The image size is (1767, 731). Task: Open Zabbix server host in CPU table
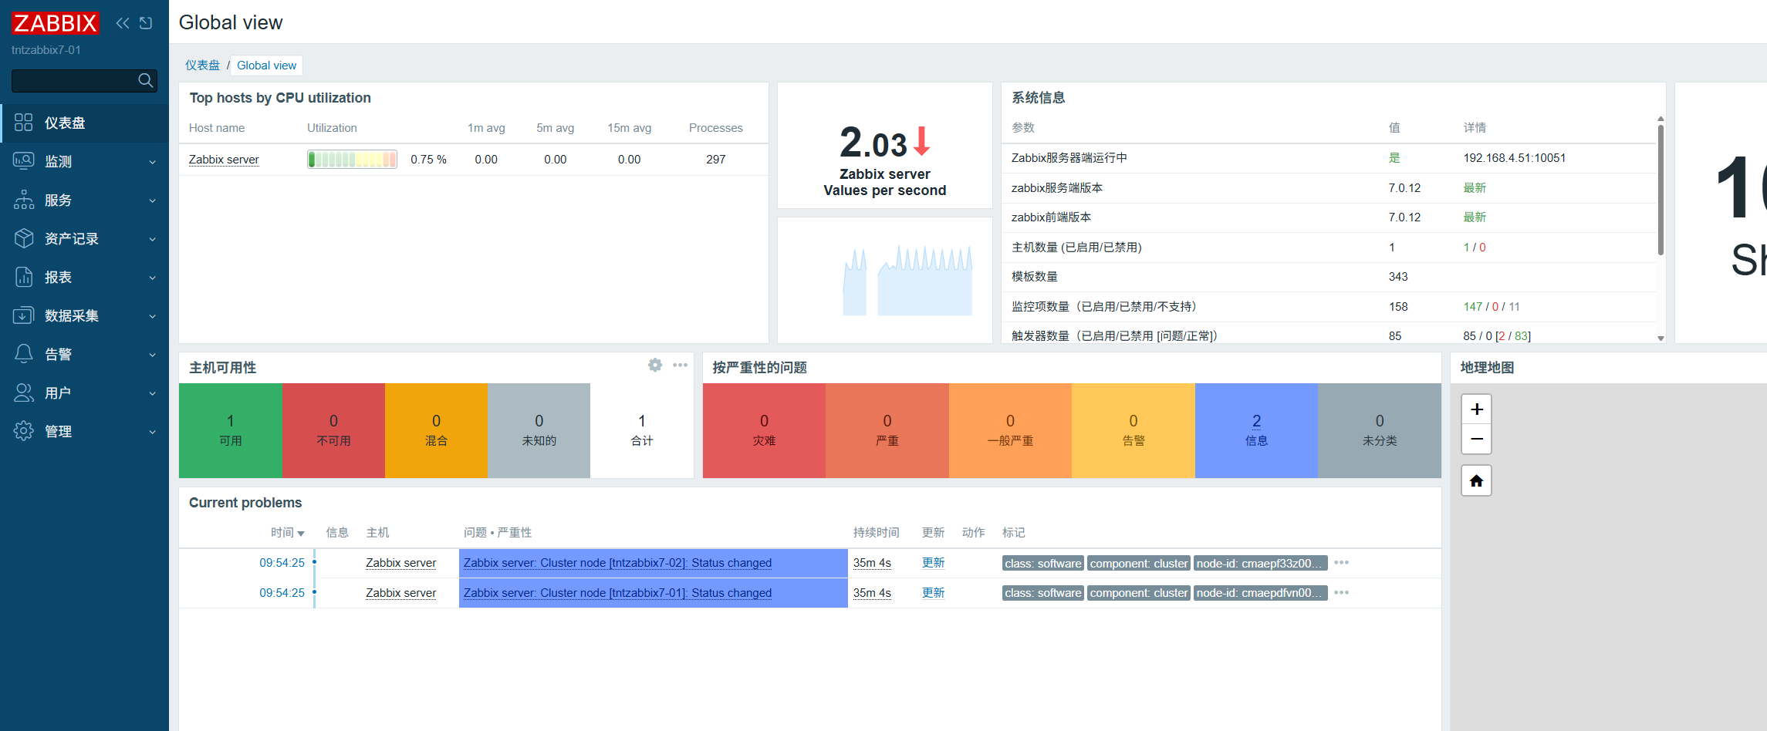click(224, 160)
